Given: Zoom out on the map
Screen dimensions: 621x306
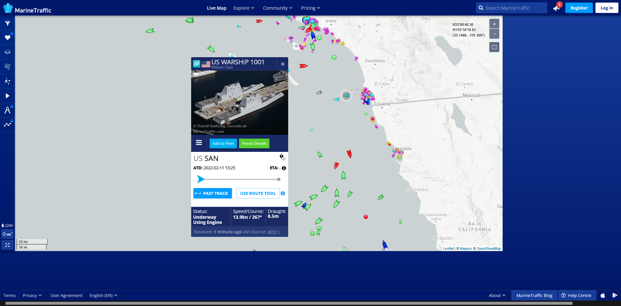Looking at the screenshot, I should click(x=494, y=34).
